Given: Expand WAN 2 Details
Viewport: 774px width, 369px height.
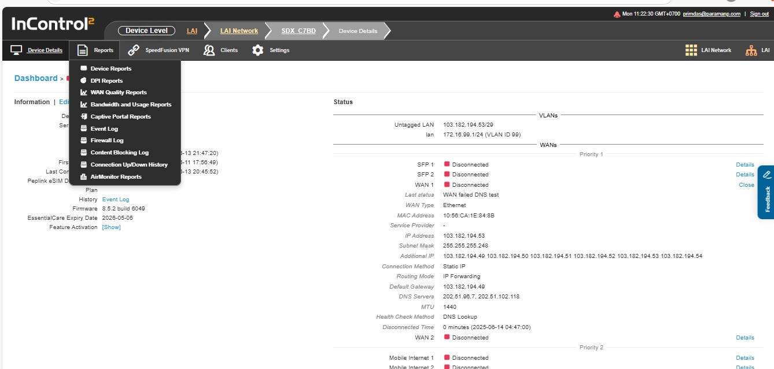Looking at the screenshot, I should click(744, 338).
